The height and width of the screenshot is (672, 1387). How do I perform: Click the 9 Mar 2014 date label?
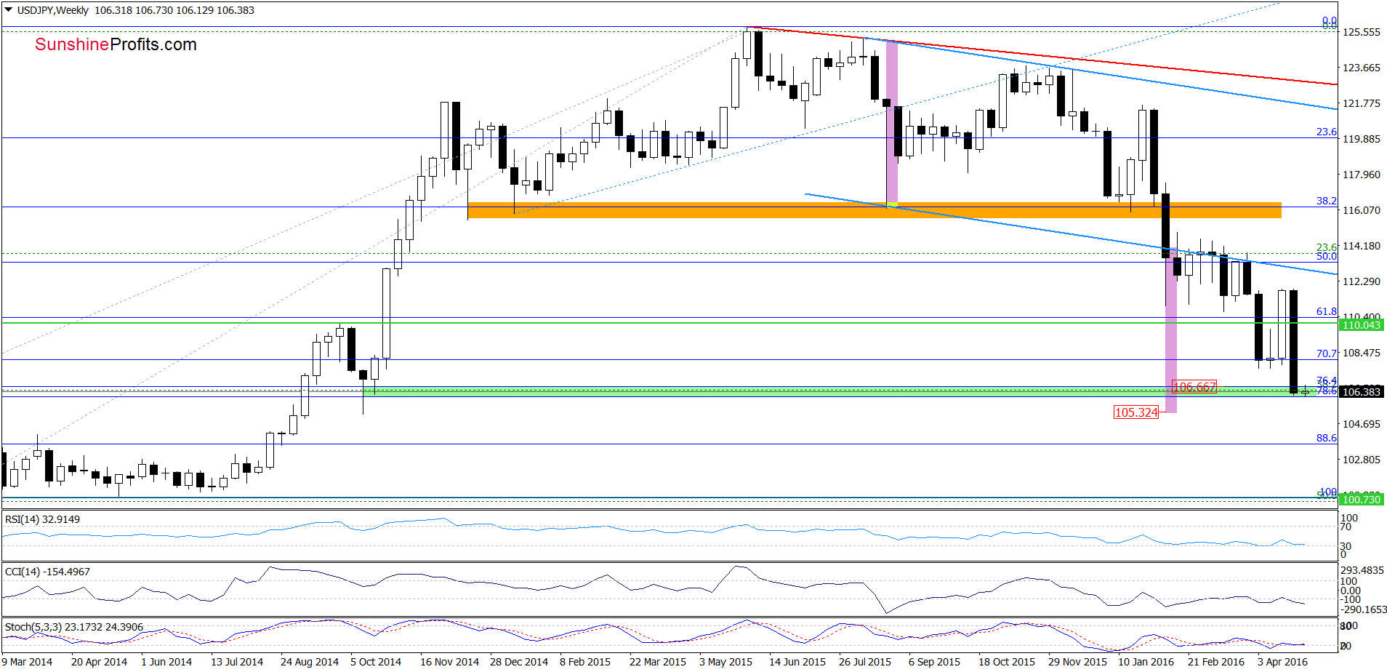(x=27, y=662)
